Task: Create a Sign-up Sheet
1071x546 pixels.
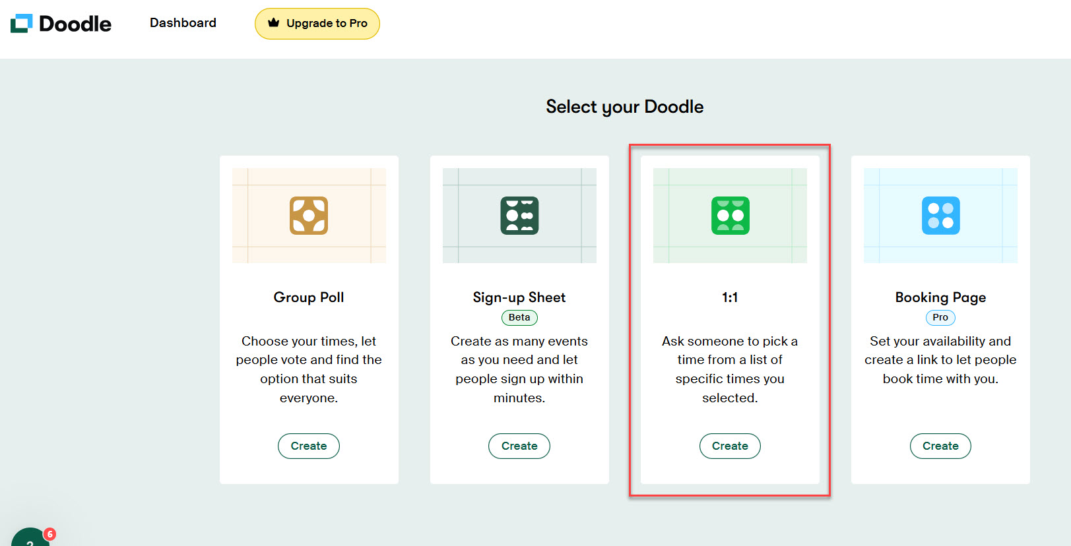Action: 519,446
